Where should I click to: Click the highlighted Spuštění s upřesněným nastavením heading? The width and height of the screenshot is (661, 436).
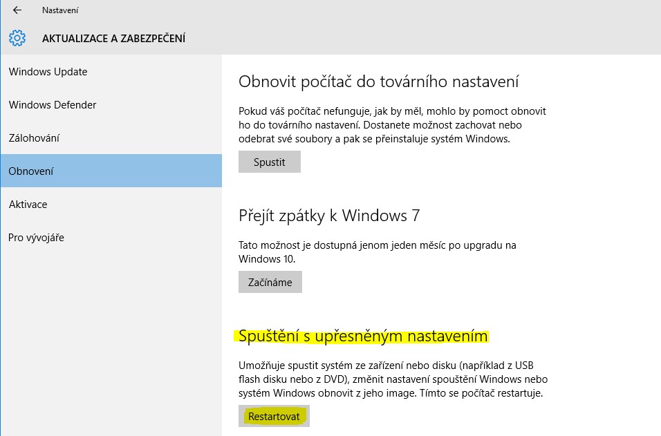click(363, 337)
